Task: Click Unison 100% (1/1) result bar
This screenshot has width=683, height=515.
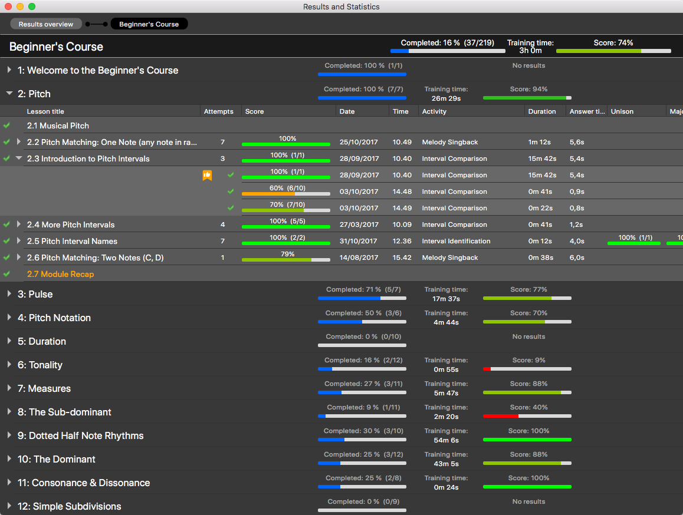Action: coord(634,243)
